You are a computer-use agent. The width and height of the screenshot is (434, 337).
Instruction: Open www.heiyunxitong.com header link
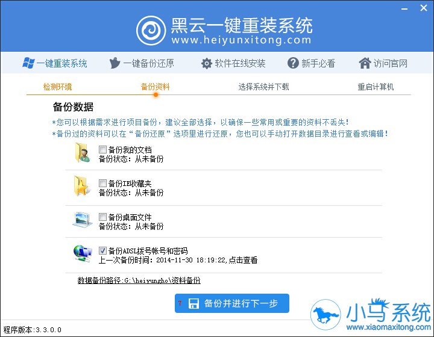(241, 40)
